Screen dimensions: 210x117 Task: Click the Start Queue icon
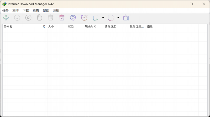coord(95,18)
